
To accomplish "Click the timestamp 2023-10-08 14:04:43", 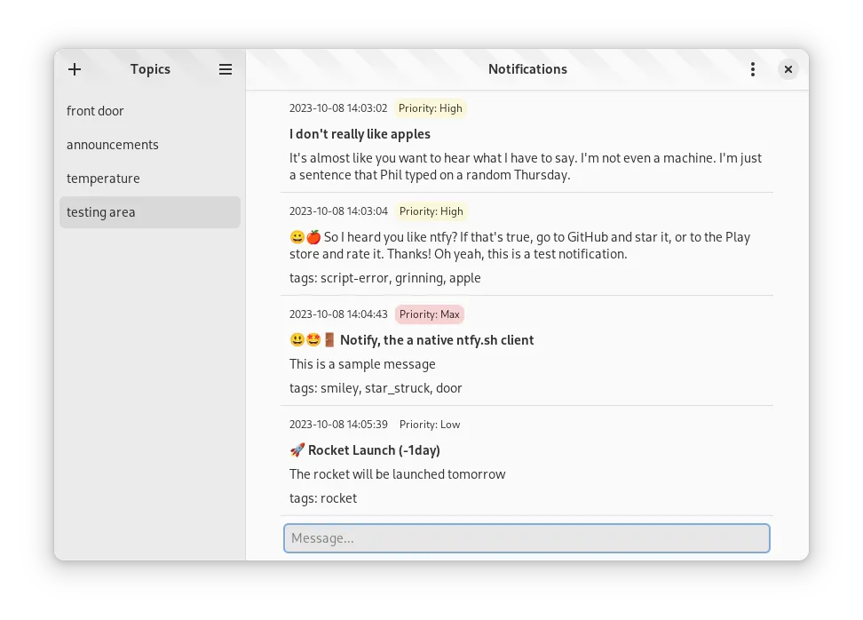I will pos(338,314).
